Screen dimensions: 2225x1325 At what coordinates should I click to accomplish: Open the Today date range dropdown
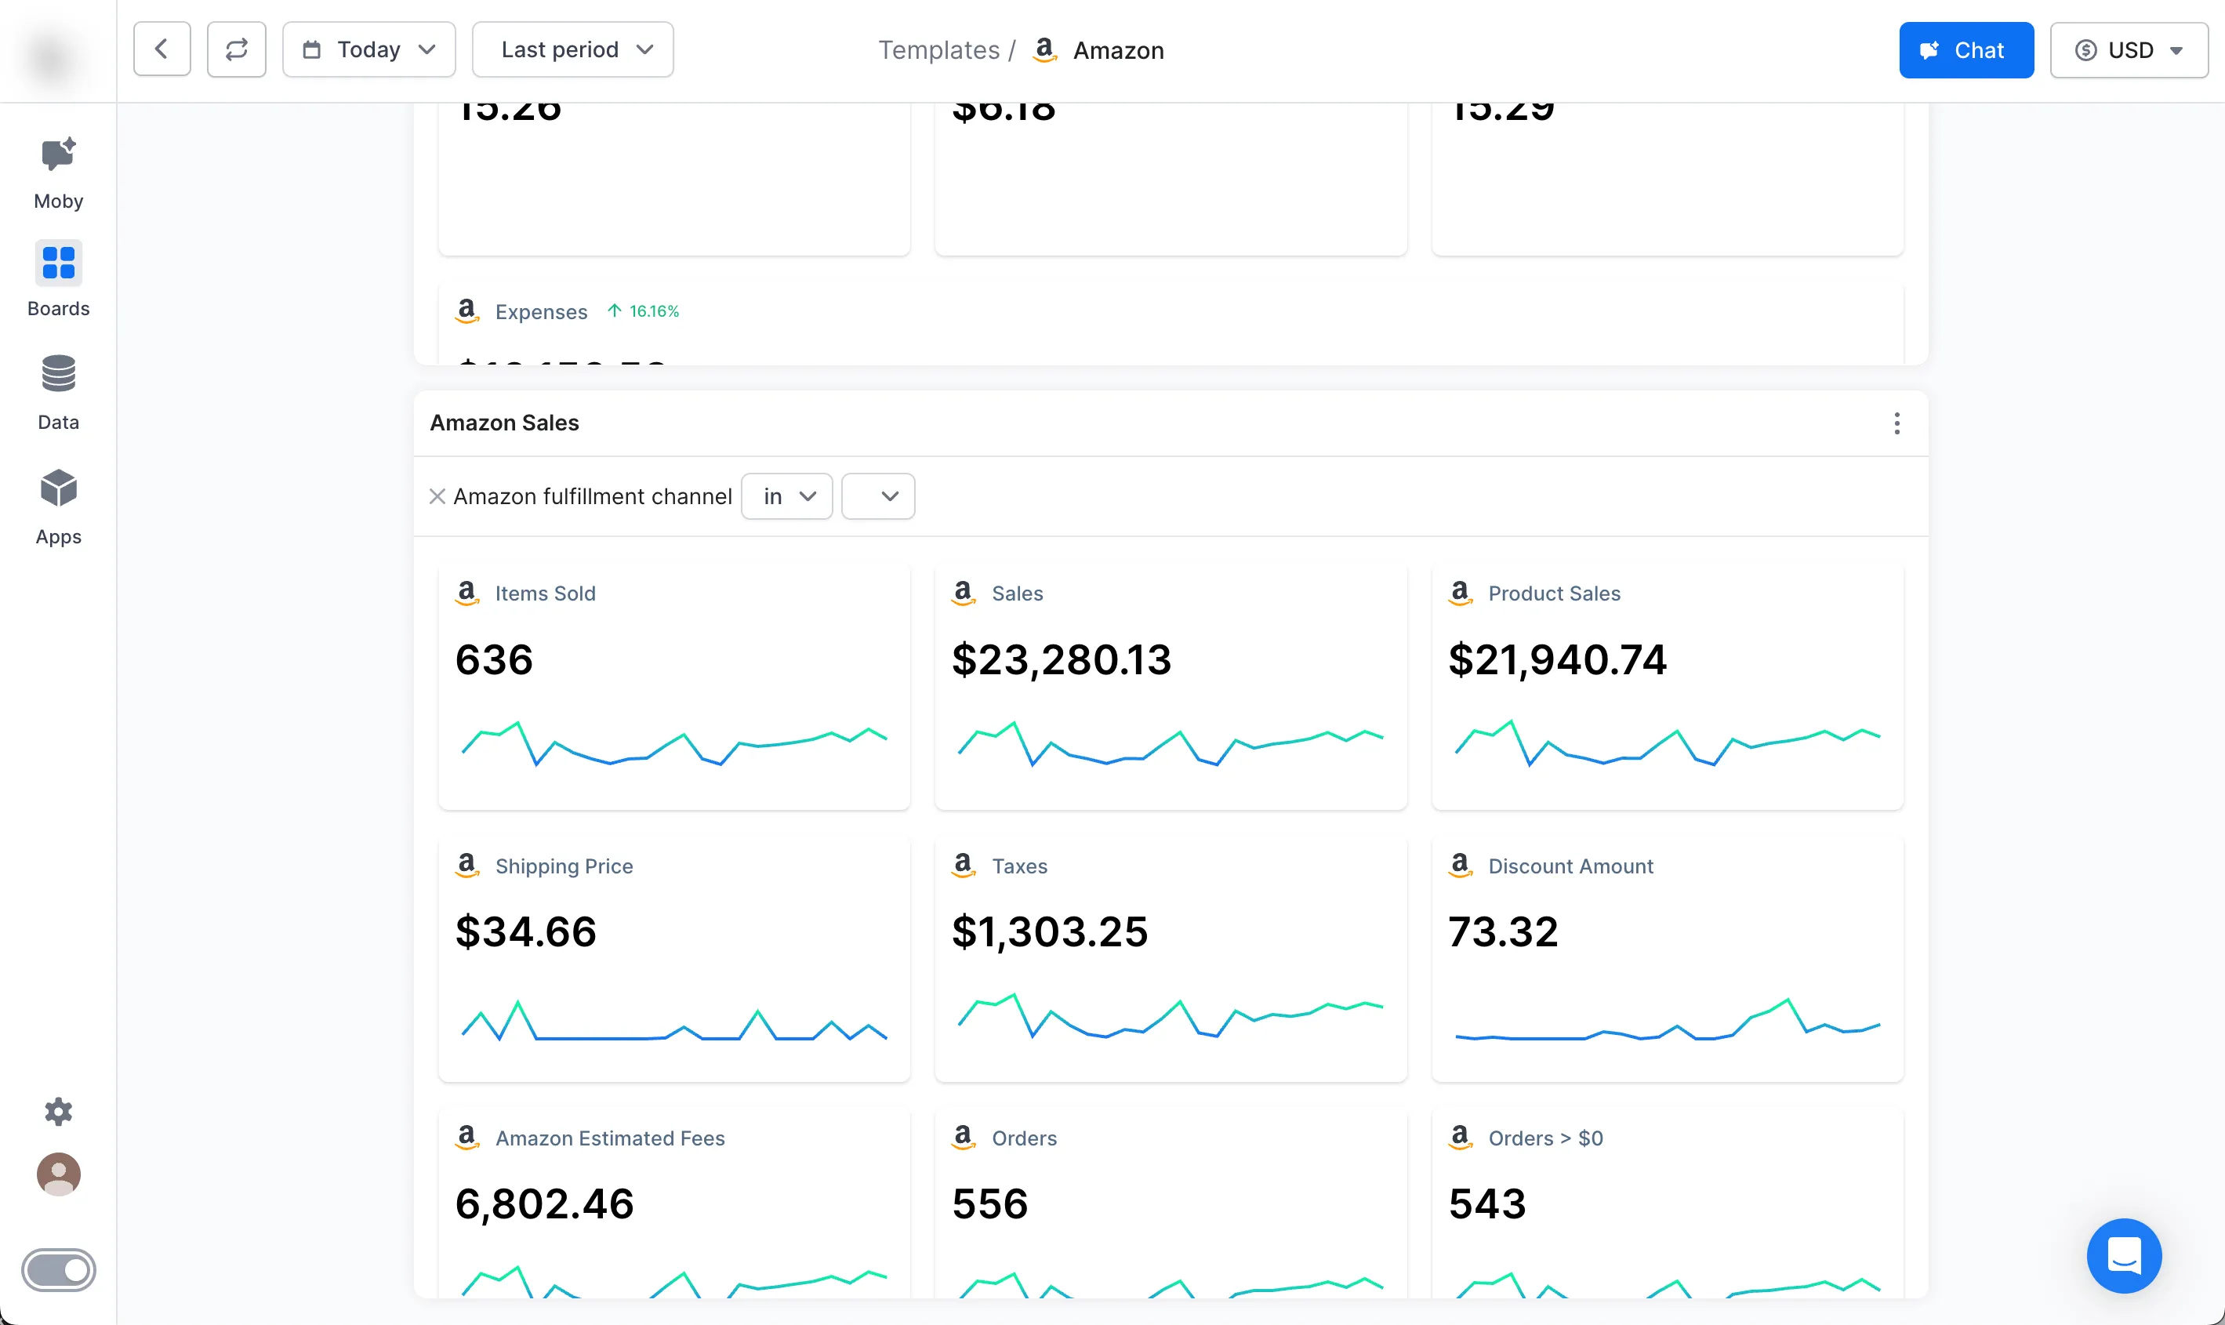click(x=368, y=50)
